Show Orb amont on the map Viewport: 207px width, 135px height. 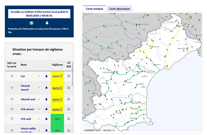[x=12, y=109]
